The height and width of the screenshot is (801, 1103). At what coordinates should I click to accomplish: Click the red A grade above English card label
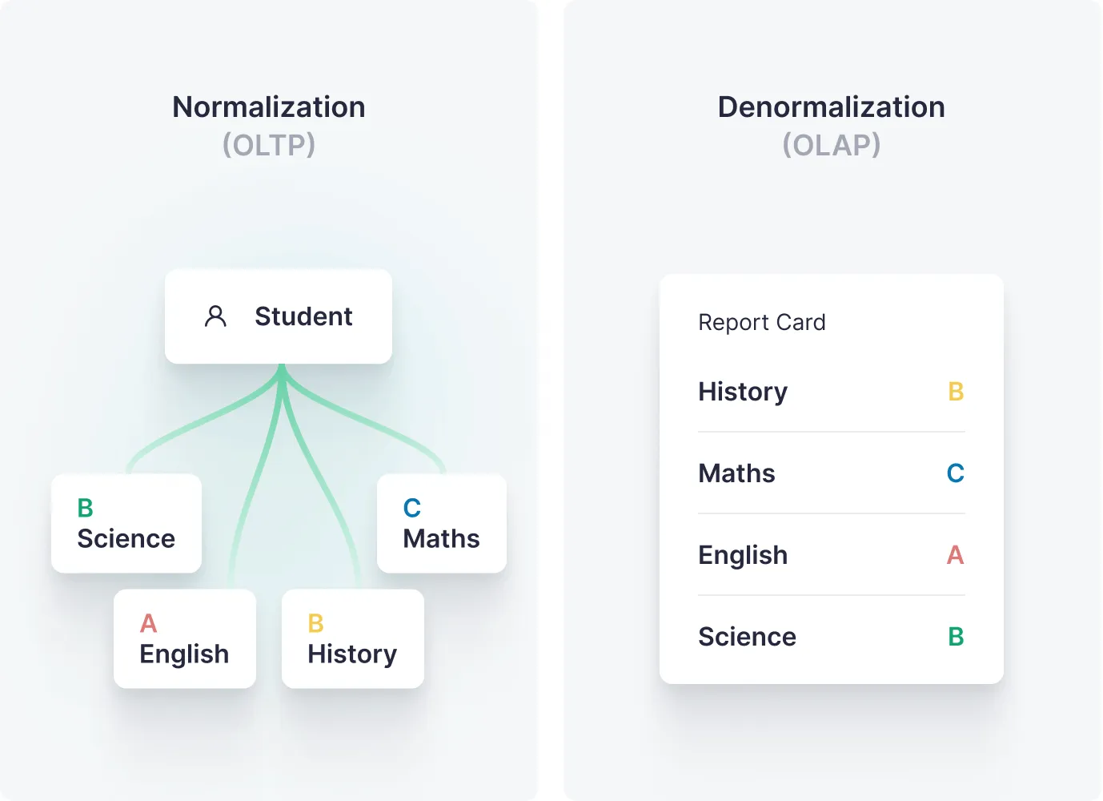(x=149, y=623)
